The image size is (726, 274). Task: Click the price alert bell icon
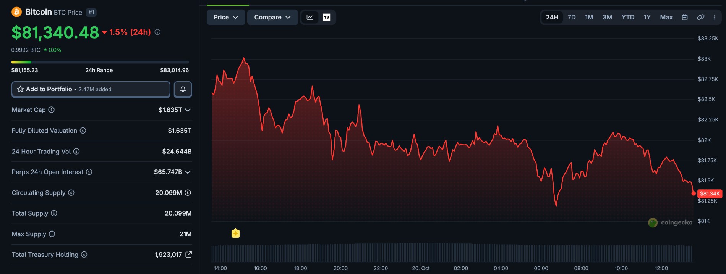pos(183,89)
